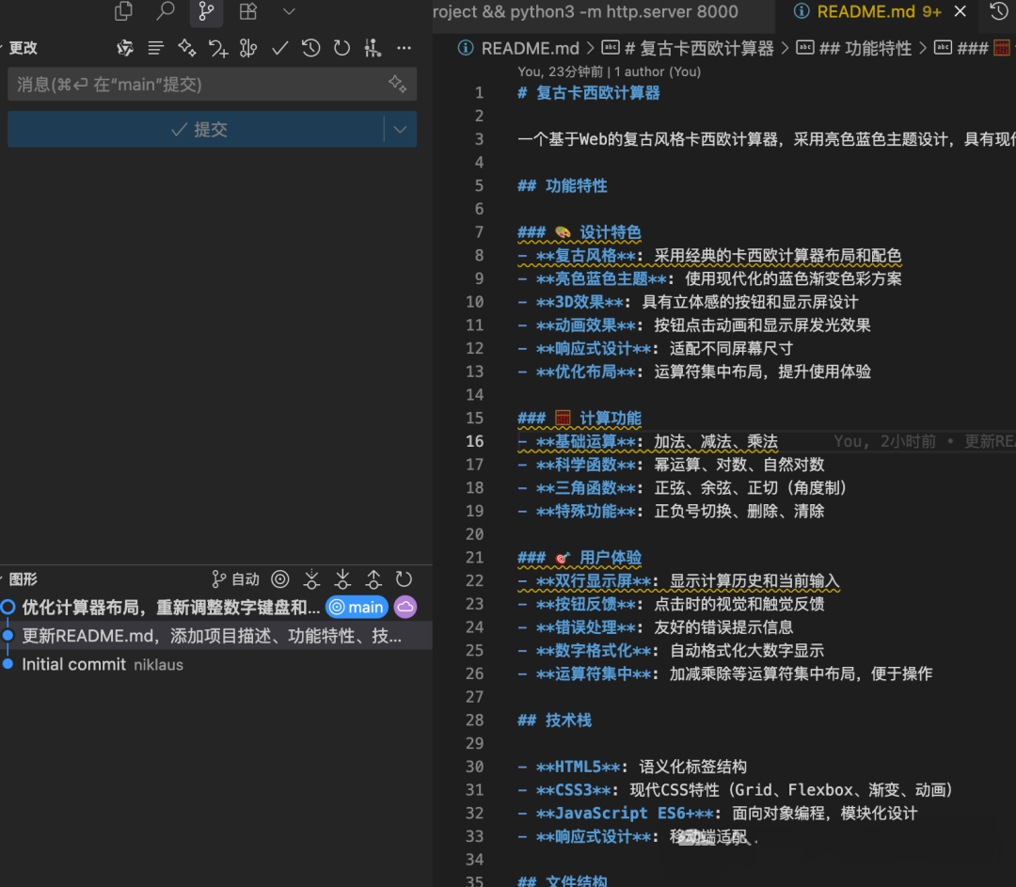This screenshot has height=887, width=1016.
Task: Select the commit 优化计算器布局，重新调整数字键盘和…
Action: pyautogui.click(x=171, y=607)
